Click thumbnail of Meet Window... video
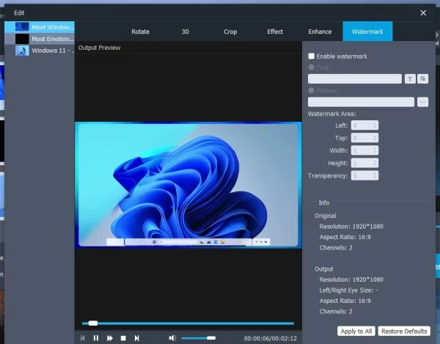The height and width of the screenshot is (344, 440). pyautogui.click(x=22, y=27)
